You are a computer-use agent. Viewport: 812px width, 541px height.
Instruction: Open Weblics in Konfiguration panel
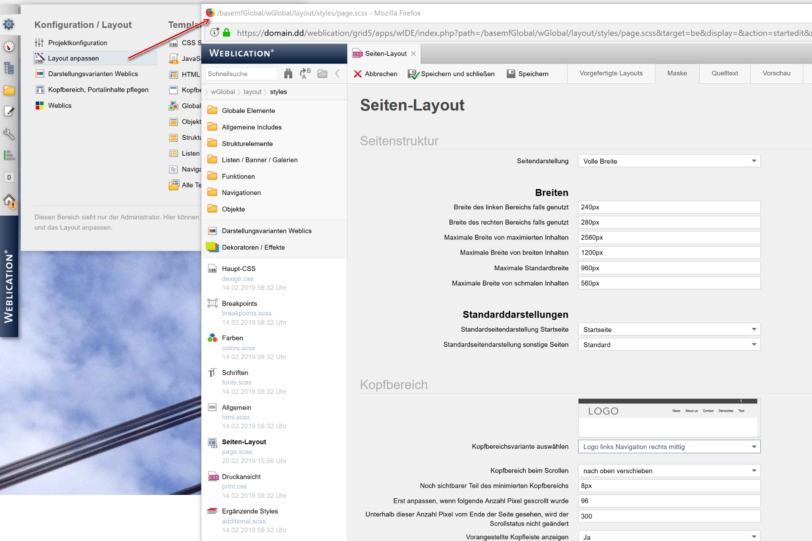point(60,106)
